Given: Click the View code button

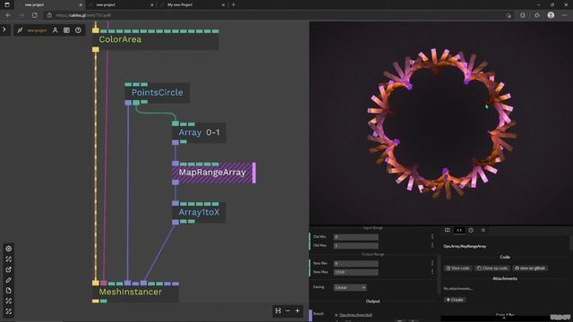Looking at the screenshot, I should coord(458,268).
